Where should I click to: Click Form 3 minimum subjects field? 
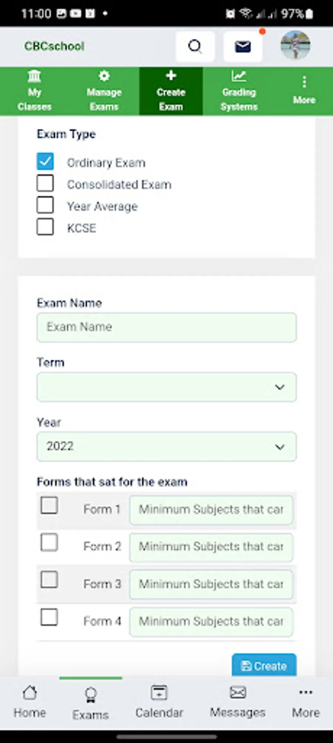pos(211,584)
